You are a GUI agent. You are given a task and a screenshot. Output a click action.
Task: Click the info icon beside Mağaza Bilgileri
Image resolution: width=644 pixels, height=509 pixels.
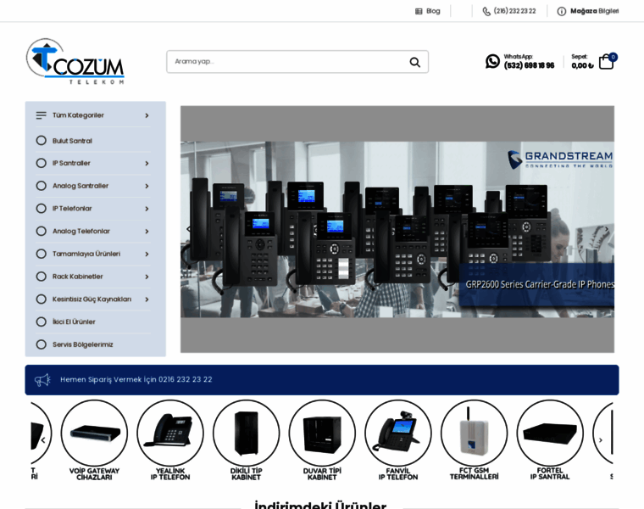[561, 11]
